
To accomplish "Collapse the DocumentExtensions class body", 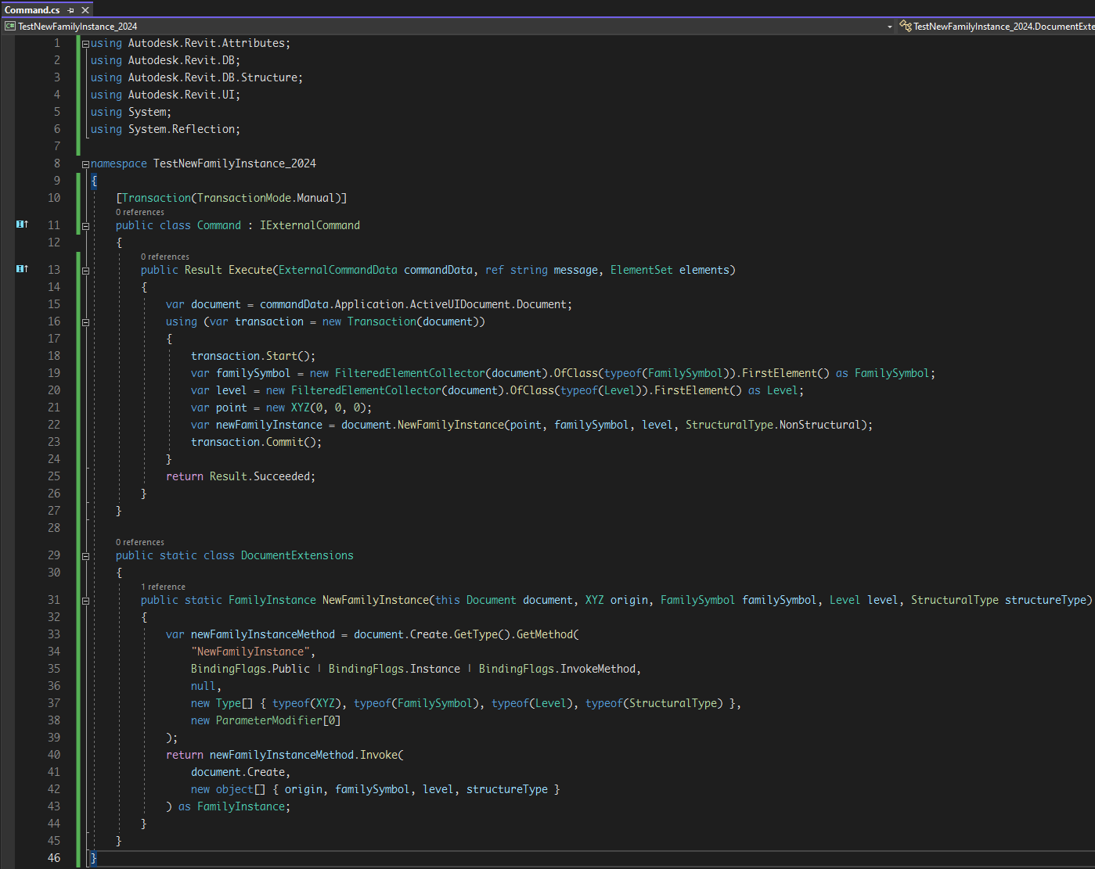I will click(85, 555).
